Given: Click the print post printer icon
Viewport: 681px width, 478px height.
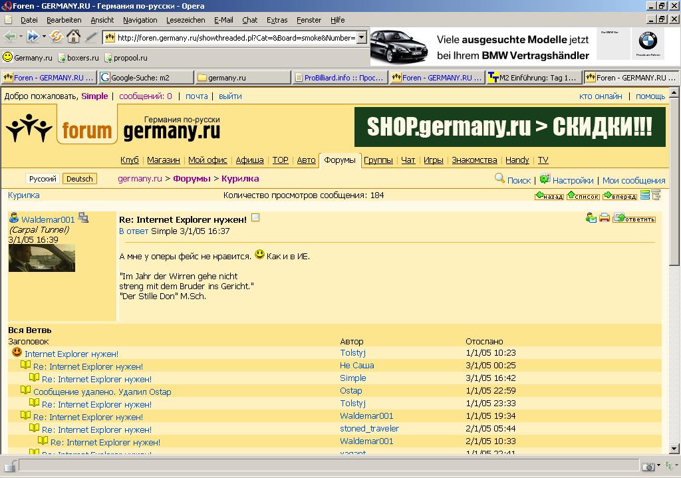Looking at the screenshot, I should tap(604, 217).
